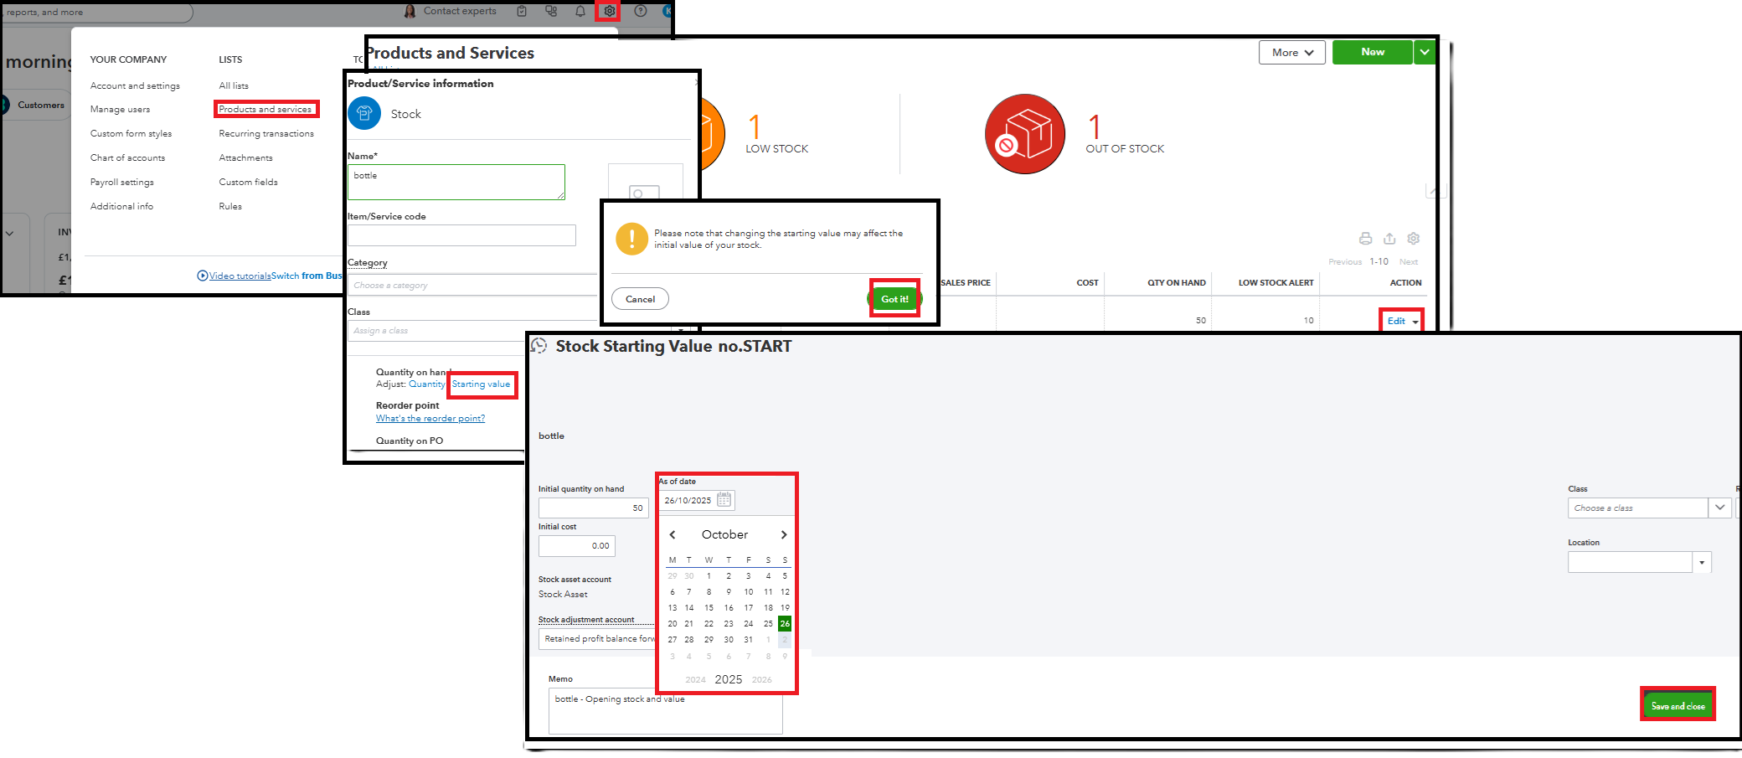Screen dimensions: 1742x758
Task: Open the Edit action dropdown arrow
Action: tap(1415, 322)
